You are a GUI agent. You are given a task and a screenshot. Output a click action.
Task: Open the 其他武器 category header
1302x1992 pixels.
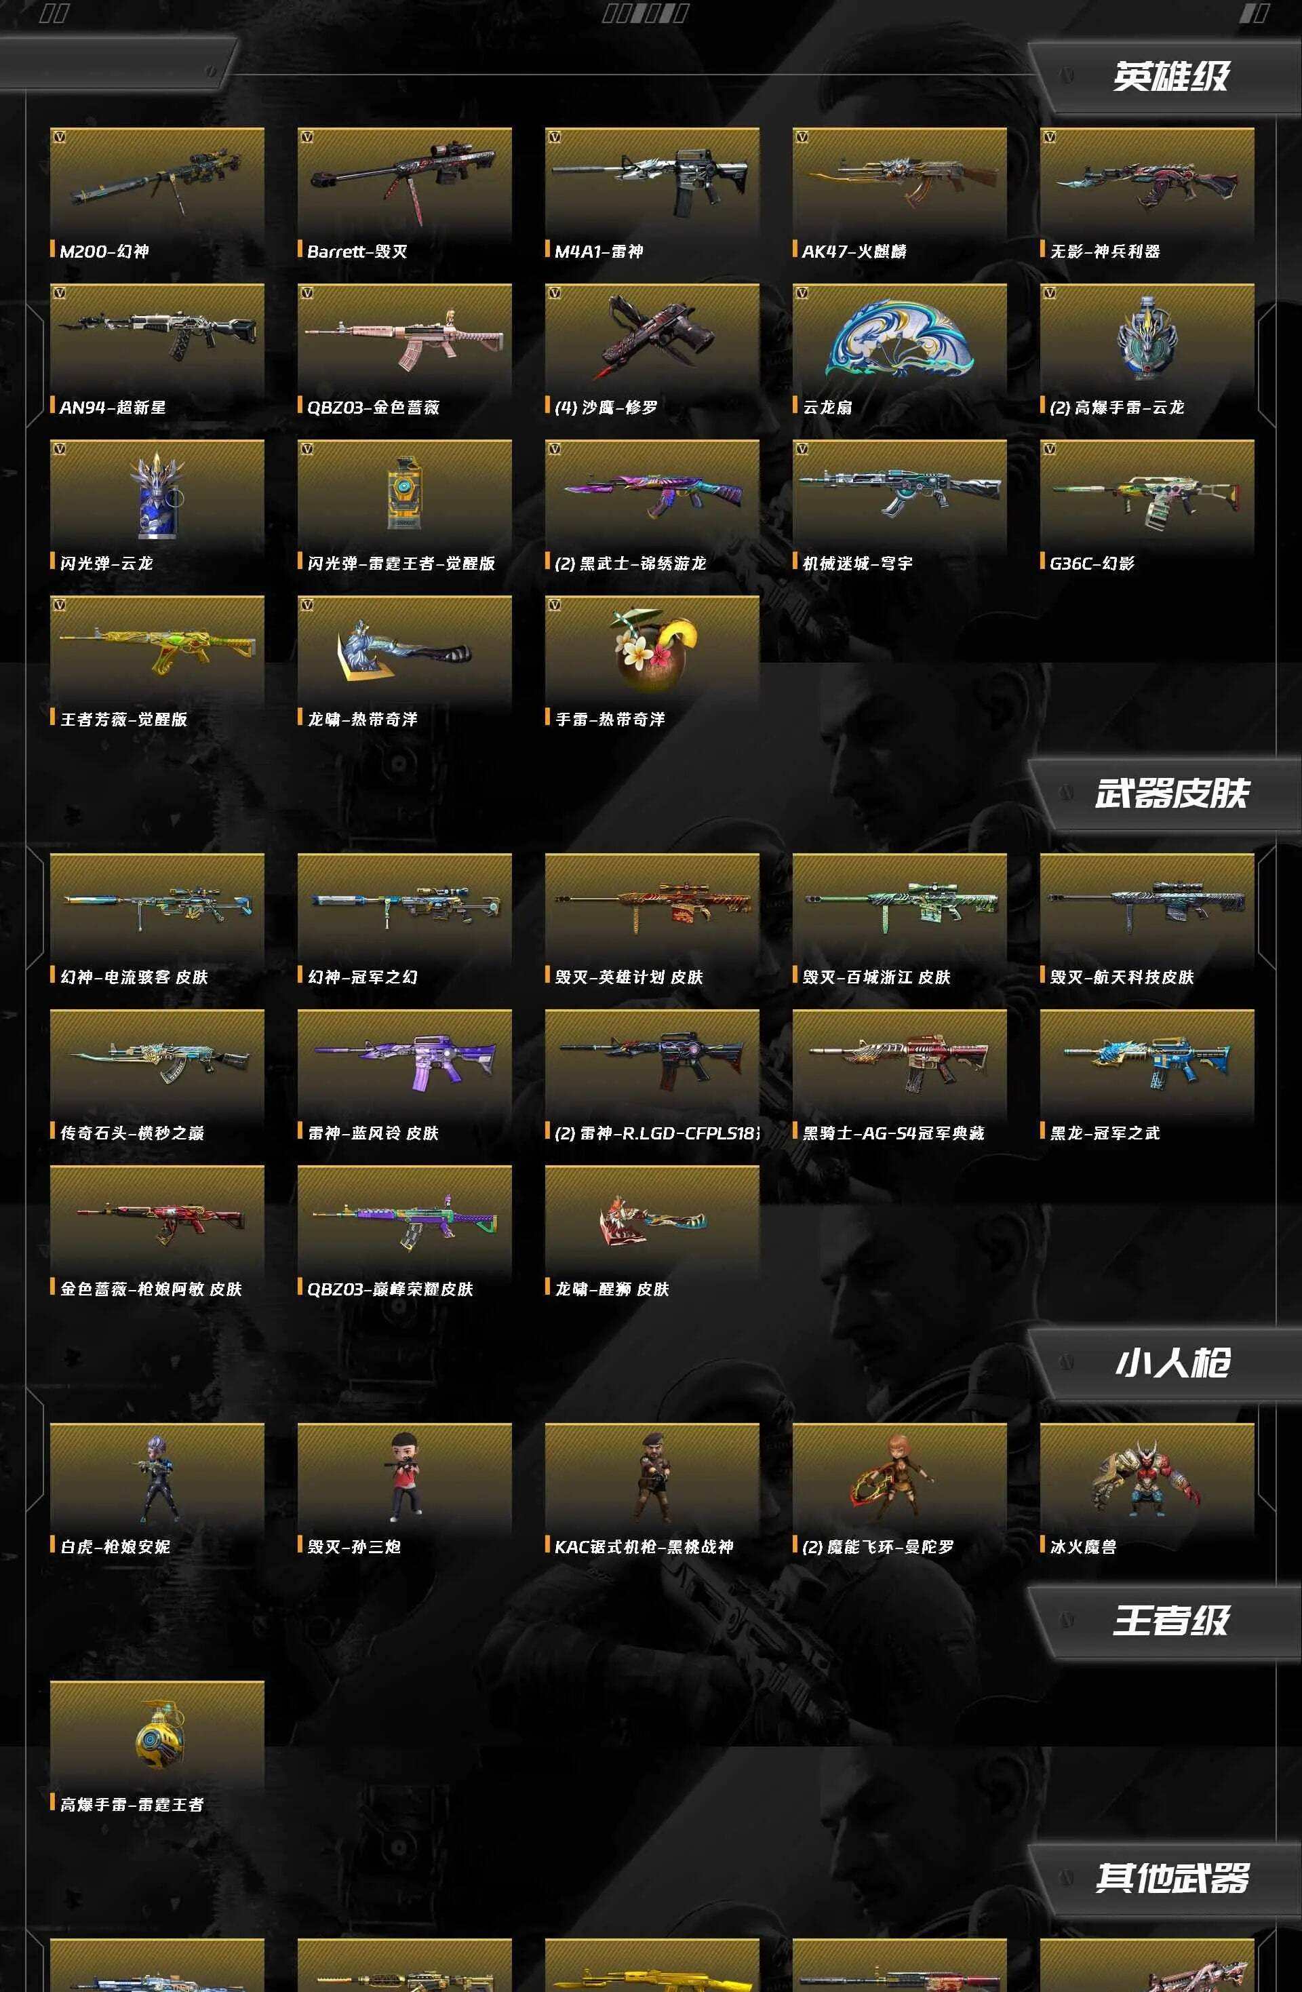(1170, 1877)
